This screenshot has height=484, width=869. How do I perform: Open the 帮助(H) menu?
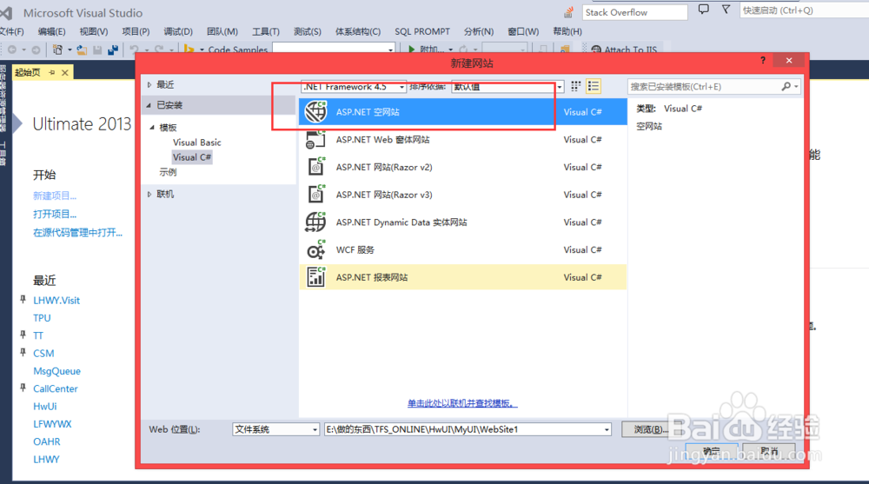coord(567,31)
